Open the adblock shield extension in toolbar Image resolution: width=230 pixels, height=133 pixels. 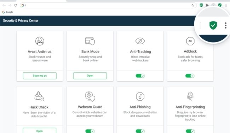tap(201, 5)
